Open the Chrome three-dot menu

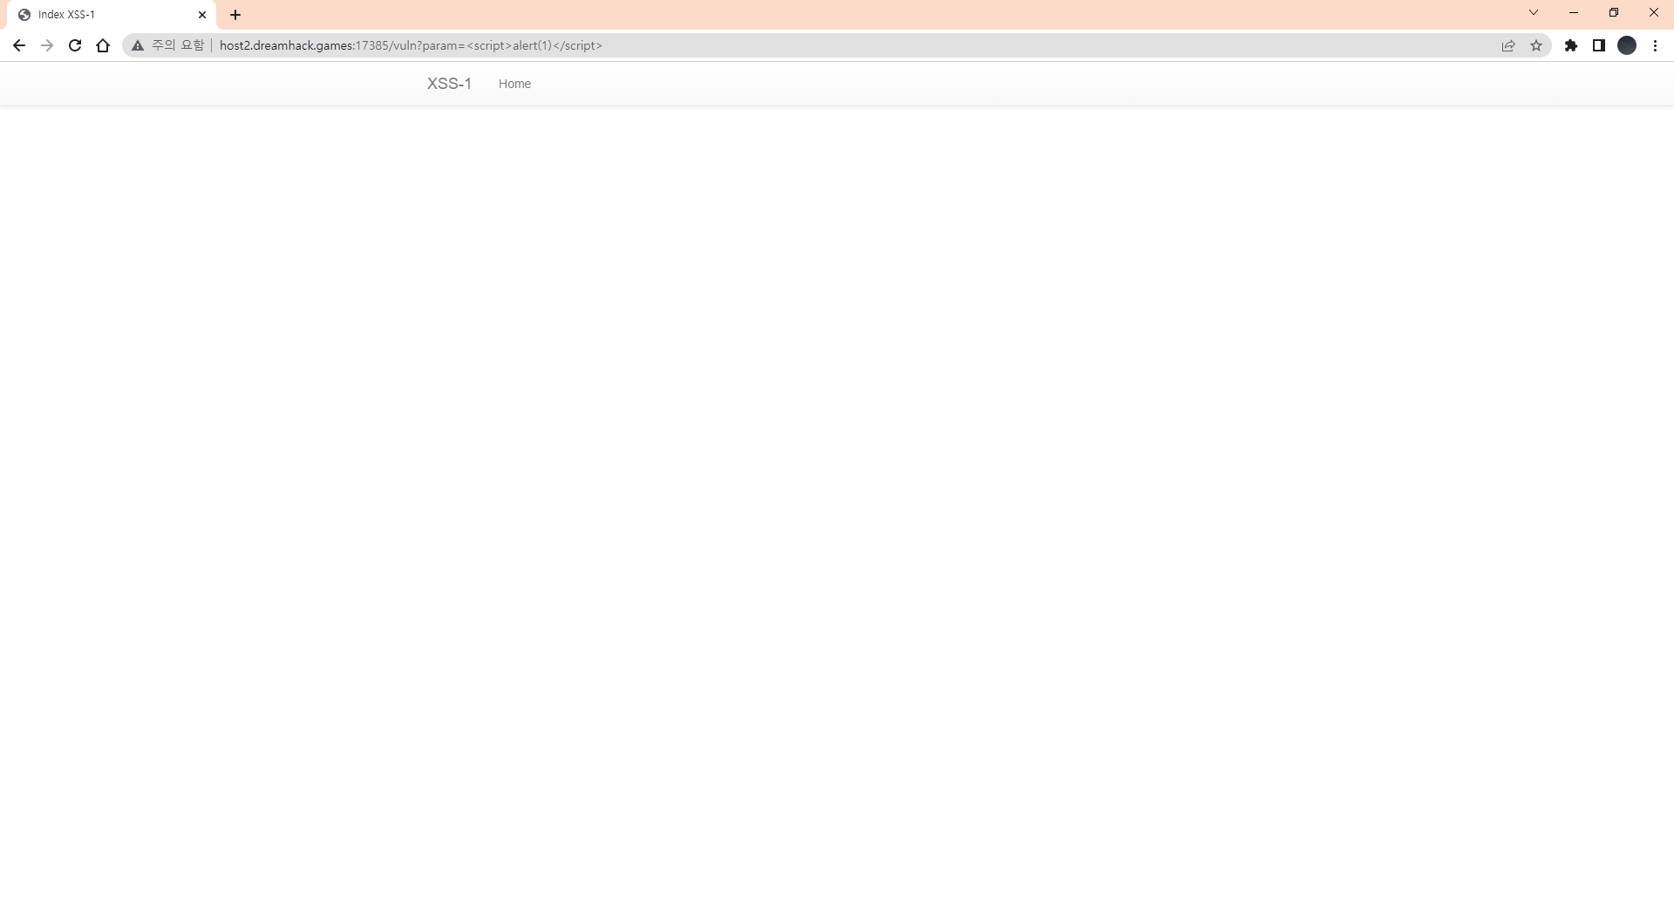[x=1655, y=45]
